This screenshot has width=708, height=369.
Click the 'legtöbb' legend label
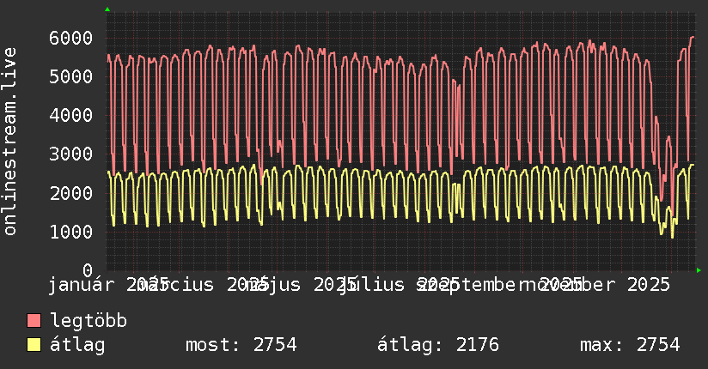[x=88, y=320]
